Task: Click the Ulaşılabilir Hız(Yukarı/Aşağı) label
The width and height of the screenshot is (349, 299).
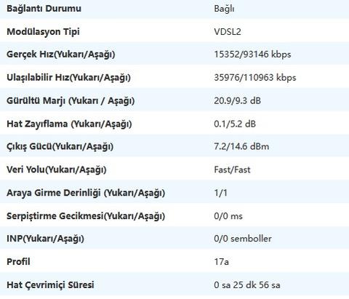Action: [x=68, y=77]
